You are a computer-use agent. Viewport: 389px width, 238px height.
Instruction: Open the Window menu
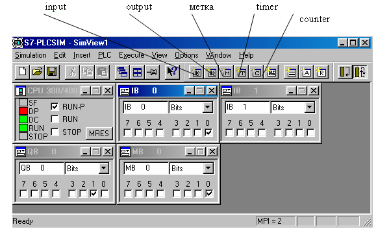219,55
